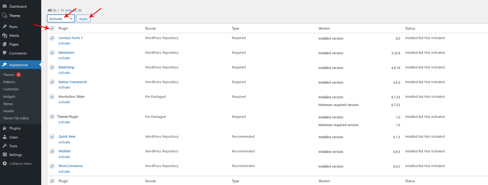
Task: Open the Theme File Editor submenu item
Action: [x=16, y=118]
